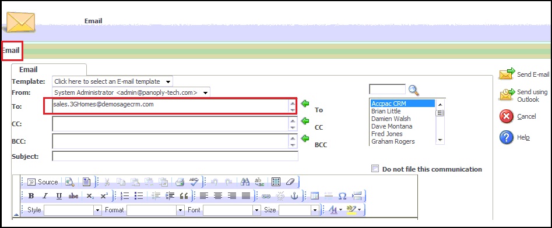Select Damien Walsh in the recipient list

coord(391,119)
